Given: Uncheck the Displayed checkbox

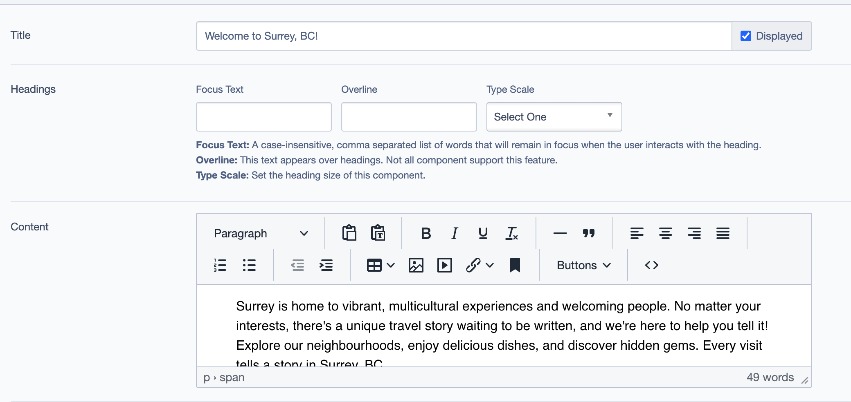Looking at the screenshot, I should pos(746,36).
